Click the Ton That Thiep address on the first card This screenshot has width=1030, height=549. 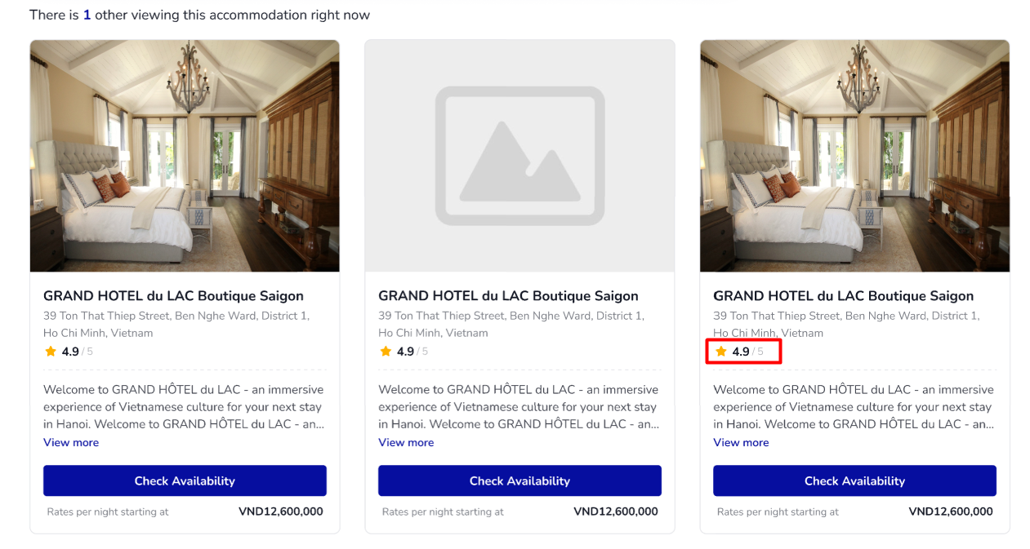coord(176,316)
